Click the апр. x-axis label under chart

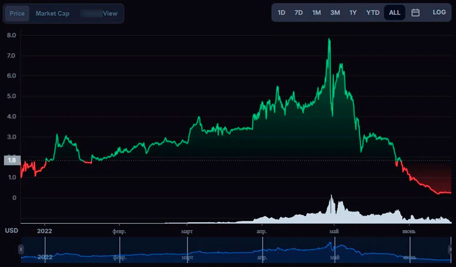(261, 231)
